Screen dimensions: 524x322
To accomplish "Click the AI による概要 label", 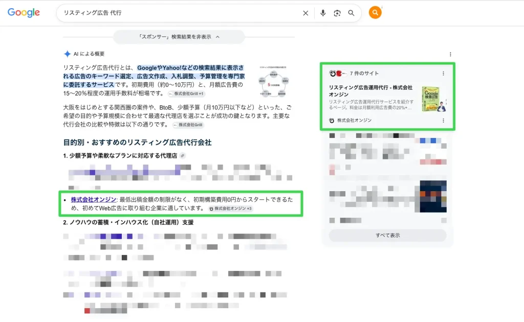I will coord(89,54).
